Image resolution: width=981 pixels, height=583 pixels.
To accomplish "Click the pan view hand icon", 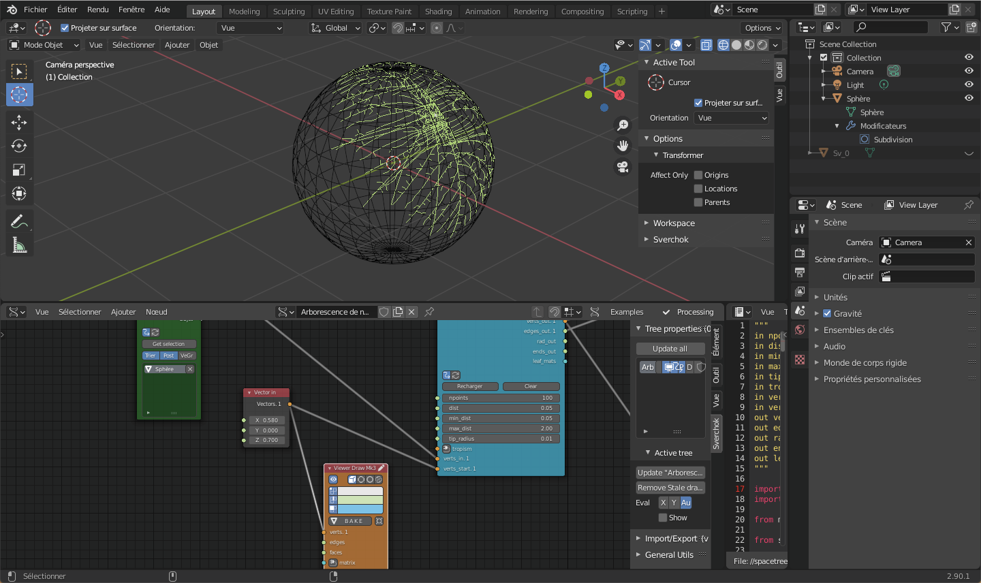I will (x=623, y=146).
